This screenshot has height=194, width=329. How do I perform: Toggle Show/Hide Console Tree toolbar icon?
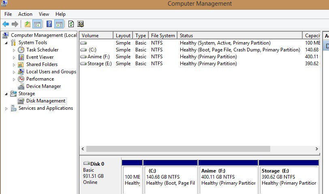click(37, 24)
